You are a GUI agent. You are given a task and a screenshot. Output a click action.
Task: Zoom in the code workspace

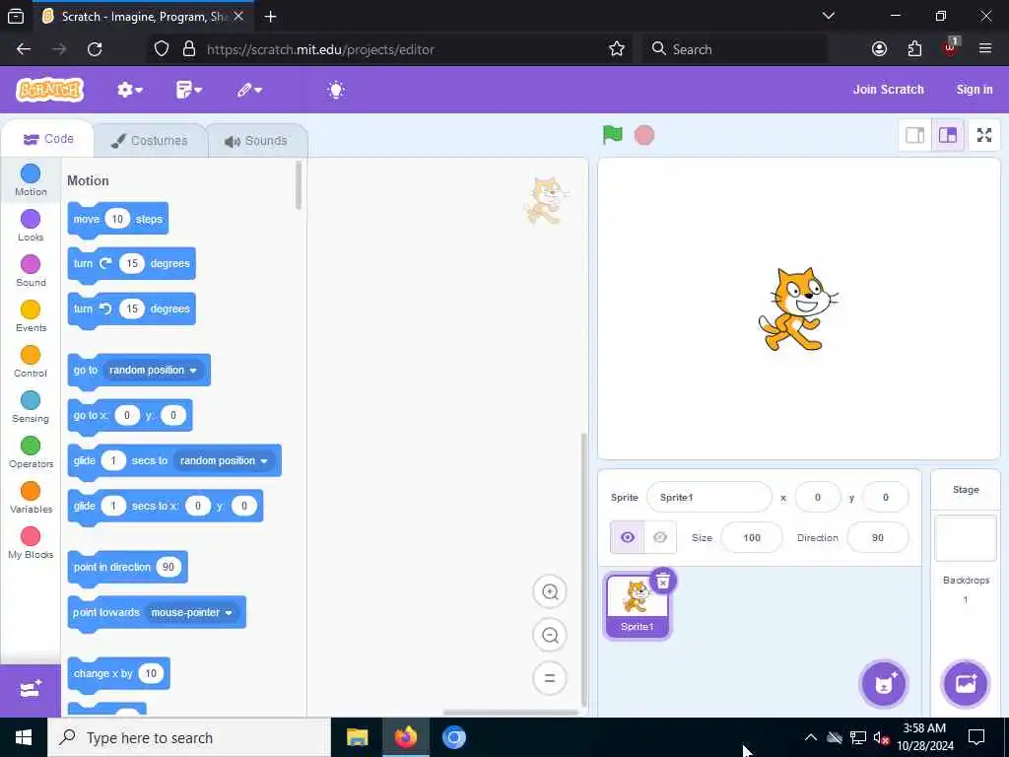[550, 592]
